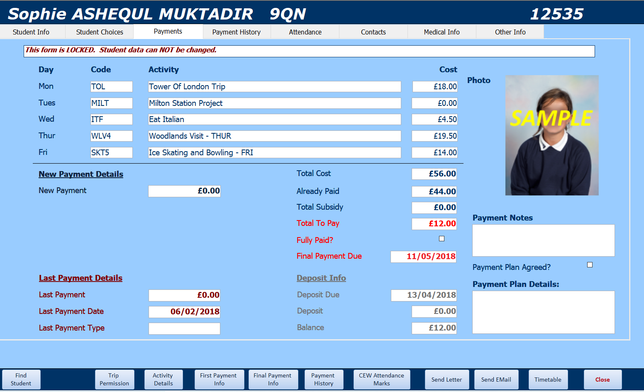Click the Already Paid £44.00 field
Viewport: 644px width, 392px height.
[x=434, y=191]
